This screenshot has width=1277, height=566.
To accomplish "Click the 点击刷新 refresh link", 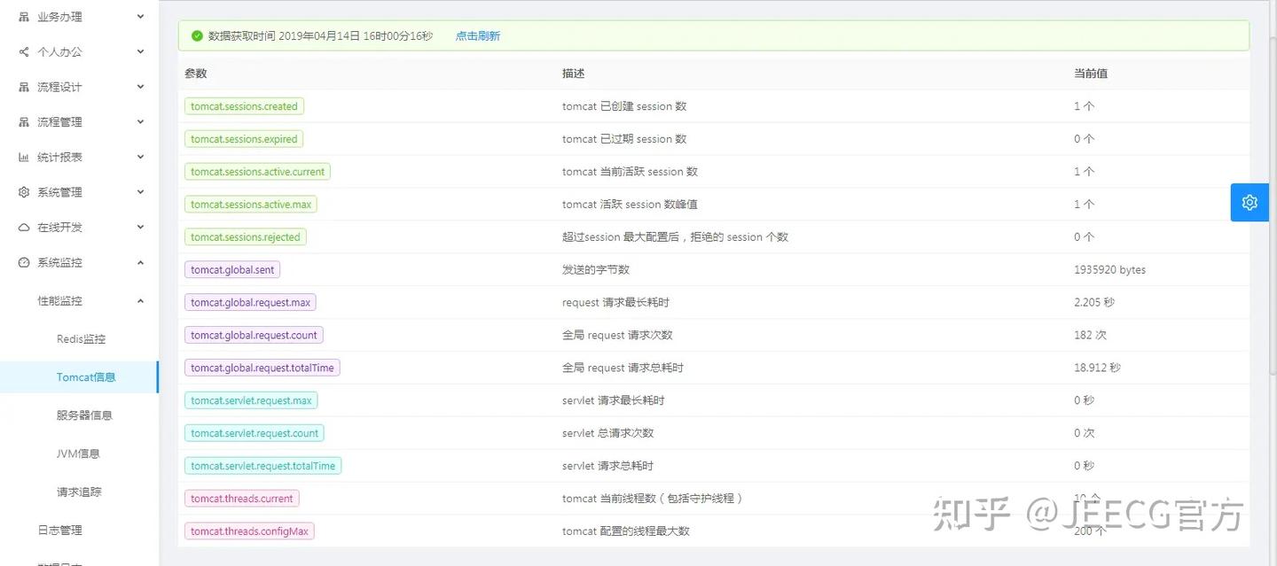I will pyautogui.click(x=478, y=36).
